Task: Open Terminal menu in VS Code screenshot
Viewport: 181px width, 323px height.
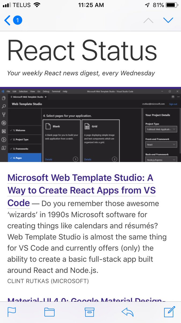Action: (x=56, y=92)
